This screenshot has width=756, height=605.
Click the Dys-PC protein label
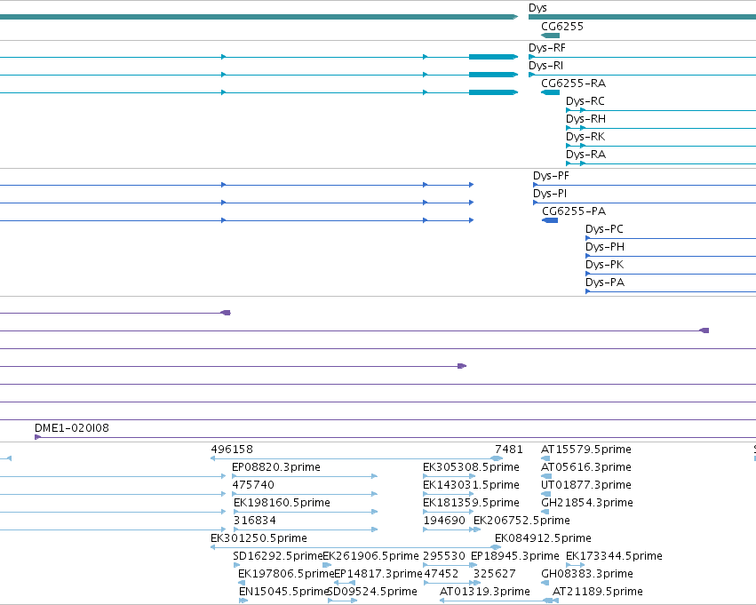point(604,229)
